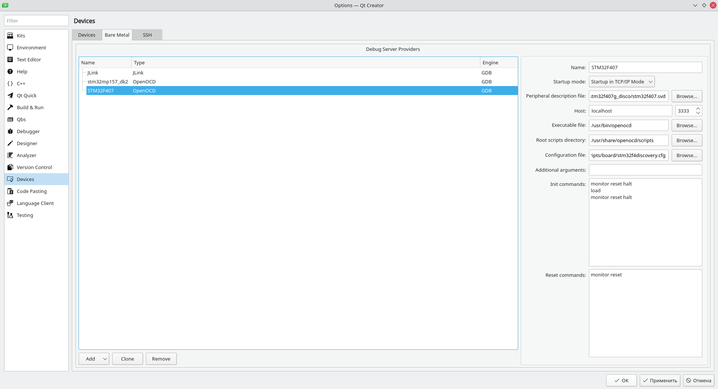Open the Code Pasting clipboard icon

[10, 191]
